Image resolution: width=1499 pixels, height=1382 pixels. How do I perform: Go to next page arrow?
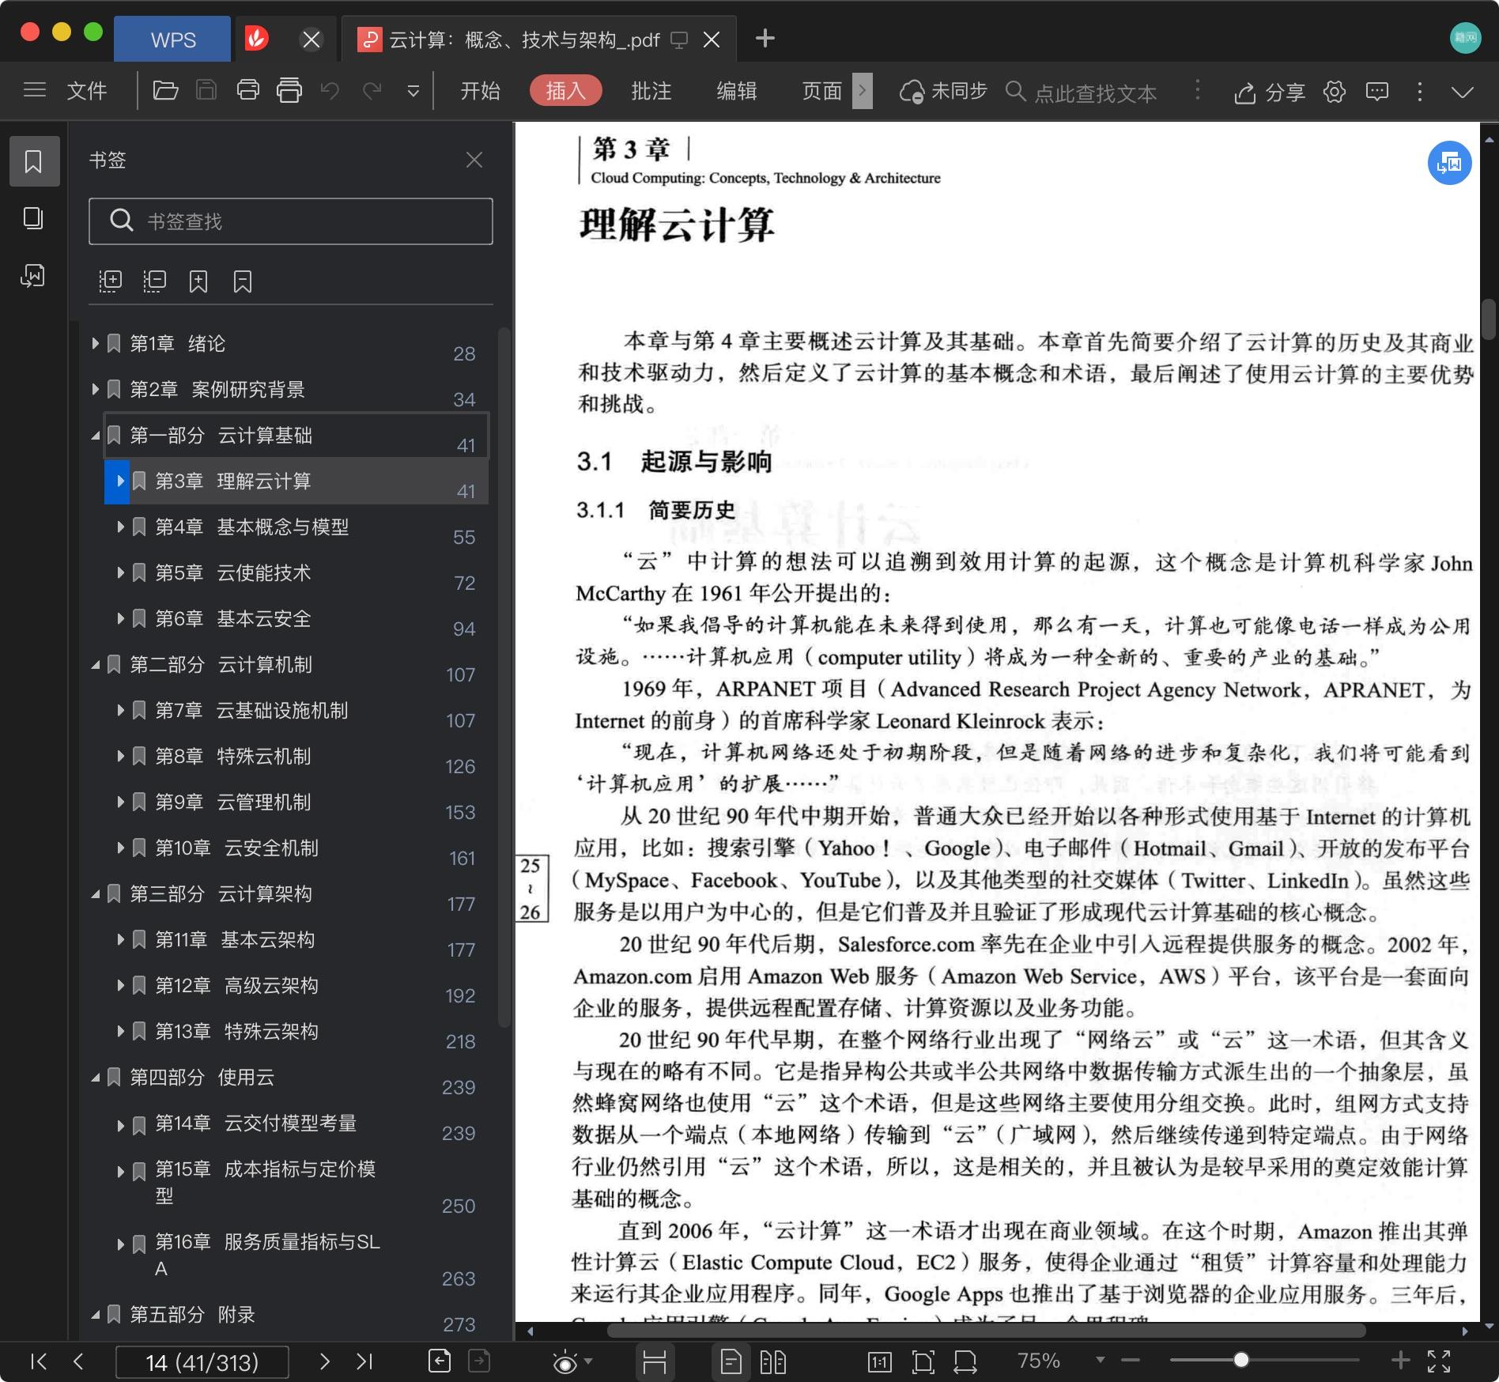coord(324,1361)
